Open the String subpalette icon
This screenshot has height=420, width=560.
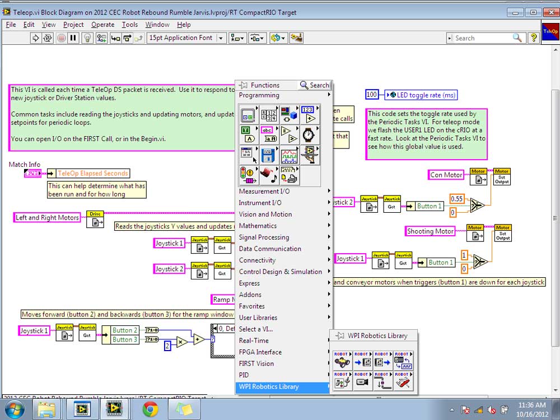pos(269,135)
